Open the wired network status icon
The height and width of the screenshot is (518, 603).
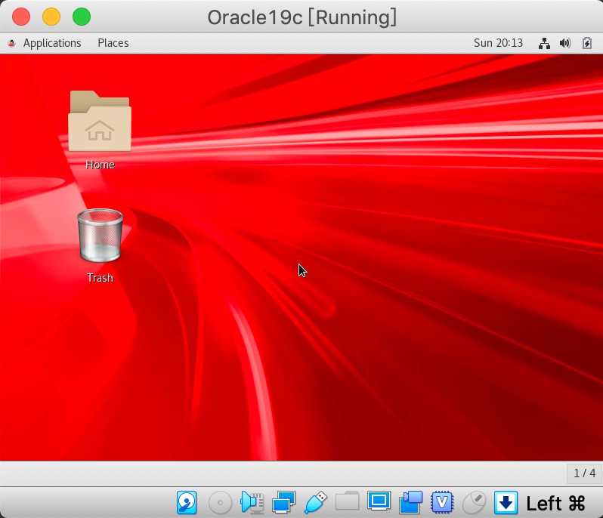point(544,43)
